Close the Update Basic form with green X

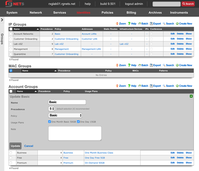pyautogui.click(x=191, y=96)
